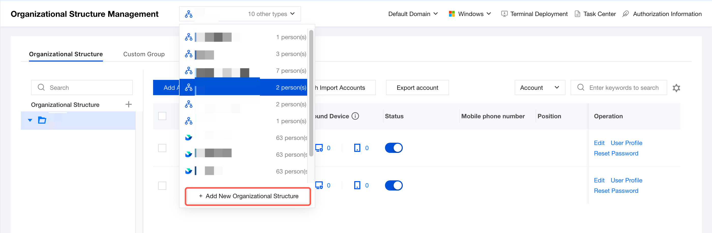This screenshot has width=712, height=233.
Task: Click Add New Organizational Structure button
Action: pyautogui.click(x=248, y=196)
